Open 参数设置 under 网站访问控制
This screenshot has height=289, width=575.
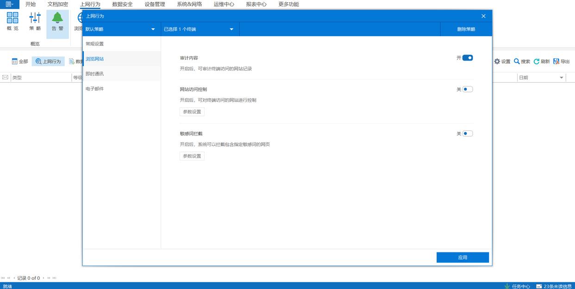pos(192,112)
